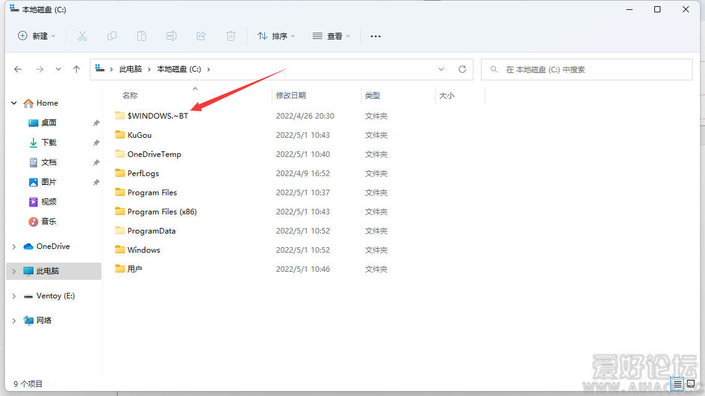Navigate up one level with the up arrow

[76, 69]
